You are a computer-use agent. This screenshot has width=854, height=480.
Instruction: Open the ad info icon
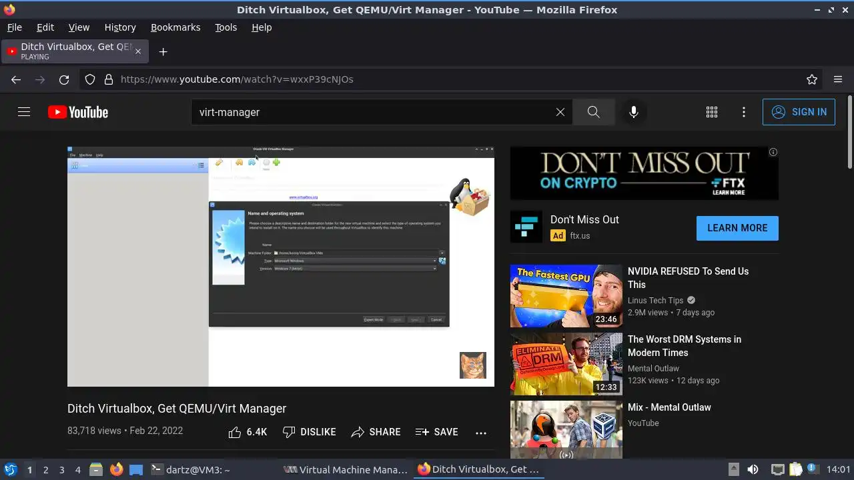[x=773, y=152]
